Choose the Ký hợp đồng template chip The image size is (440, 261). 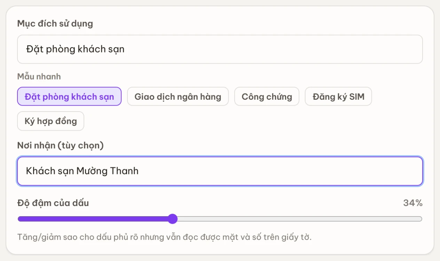(51, 121)
